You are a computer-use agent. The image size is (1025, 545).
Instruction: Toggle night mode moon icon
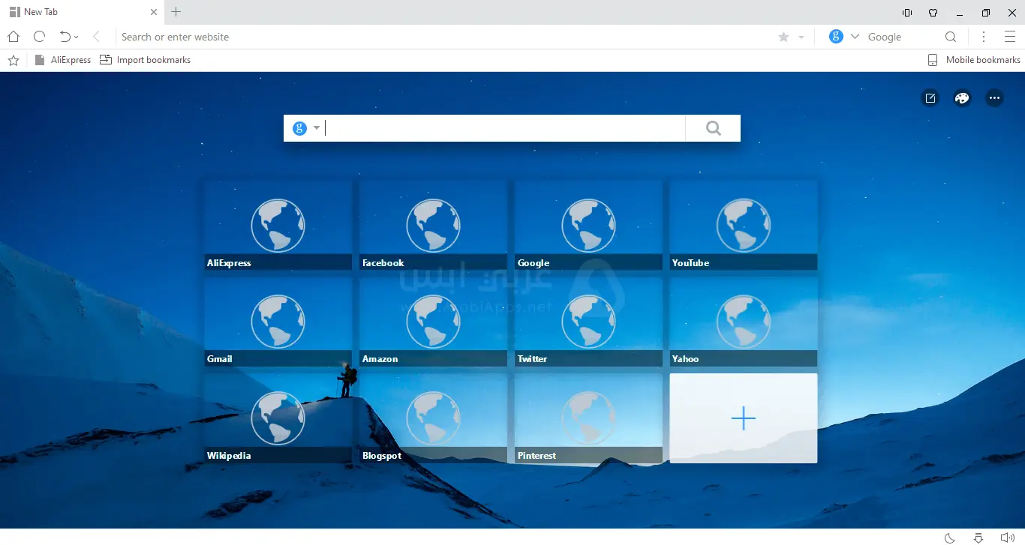[949, 538]
